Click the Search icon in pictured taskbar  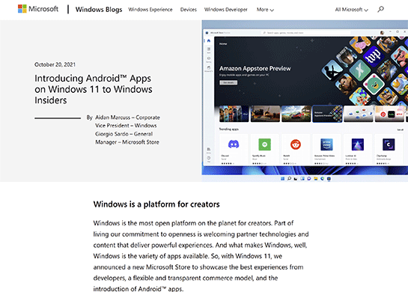point(289,178)
